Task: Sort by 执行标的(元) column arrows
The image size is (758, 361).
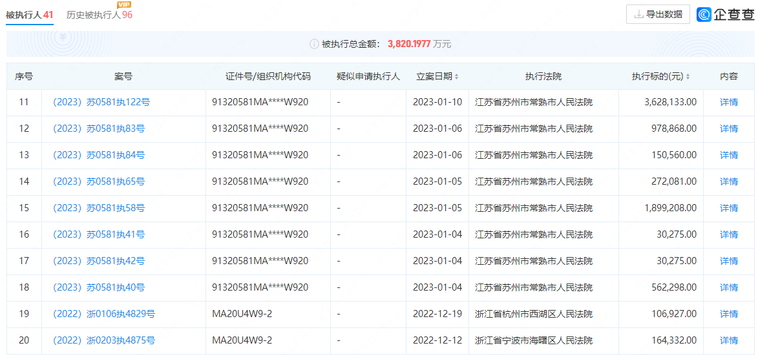Action: [688, 77]
